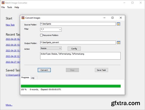Screen dimensions: 145x110
Task: Open the Help menu
Action: tap(17, 7)
